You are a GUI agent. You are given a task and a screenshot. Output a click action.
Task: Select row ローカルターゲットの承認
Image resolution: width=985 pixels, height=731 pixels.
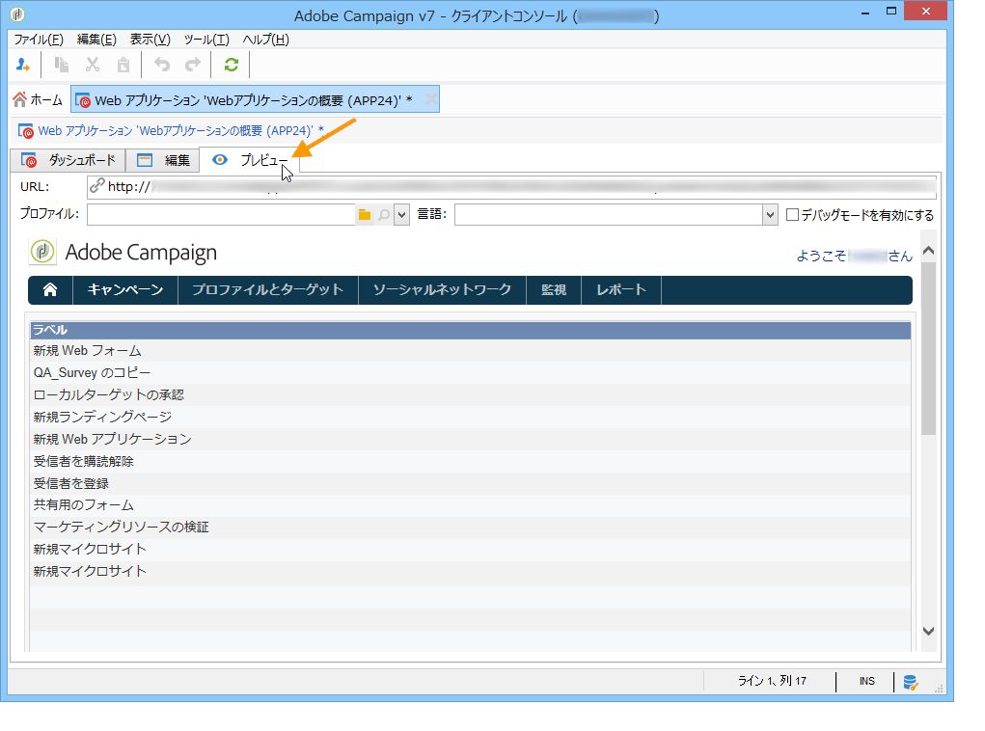(x=470, y=394)
